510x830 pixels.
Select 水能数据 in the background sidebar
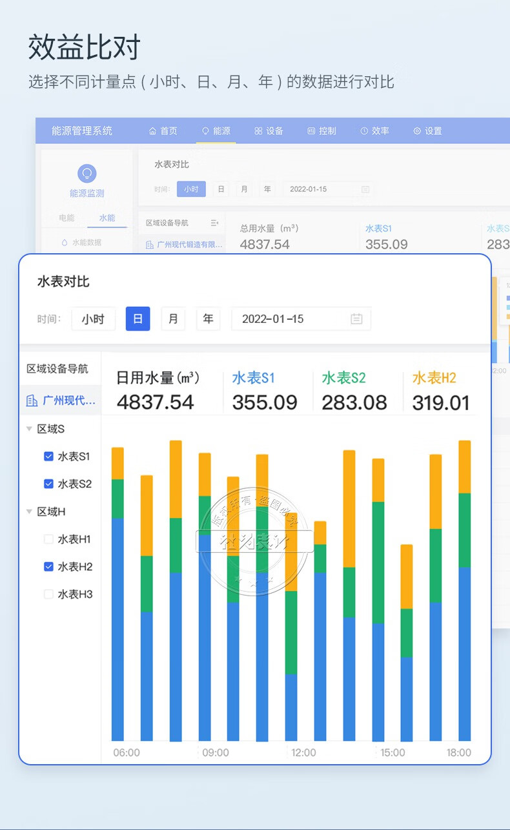point(81,242)
